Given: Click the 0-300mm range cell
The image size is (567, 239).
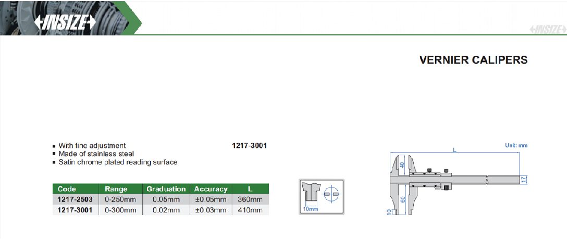Looking at the screenshot, I should 120,210.
